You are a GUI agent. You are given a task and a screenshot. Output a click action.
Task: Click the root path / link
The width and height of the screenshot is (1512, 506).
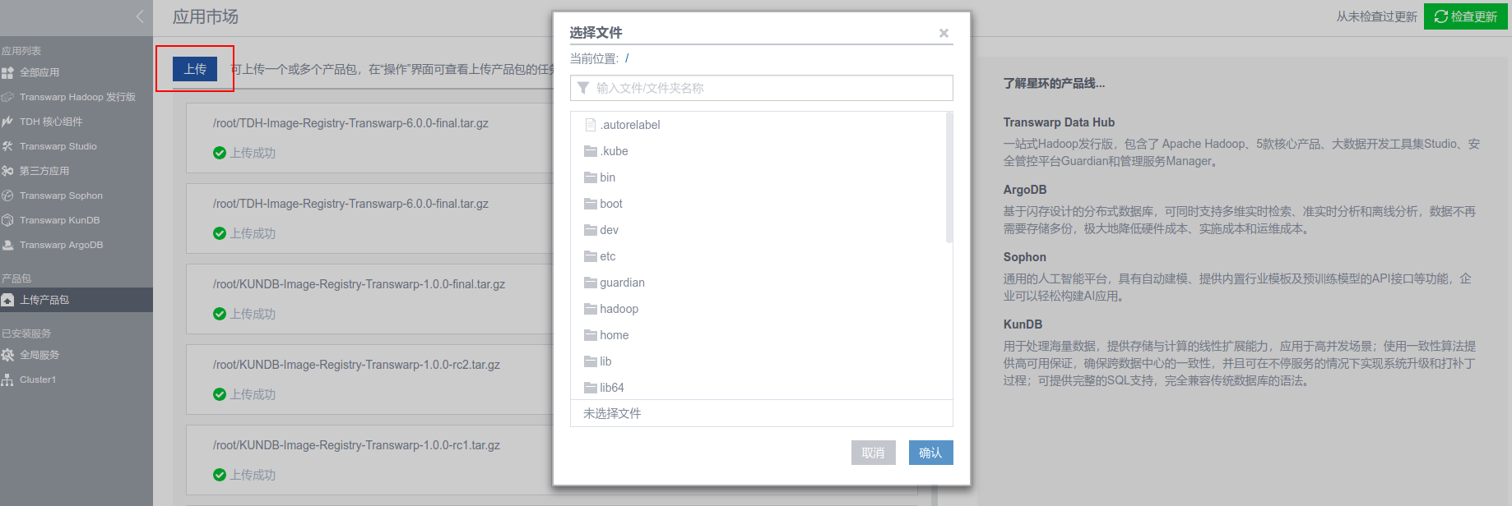pos(627,58)
